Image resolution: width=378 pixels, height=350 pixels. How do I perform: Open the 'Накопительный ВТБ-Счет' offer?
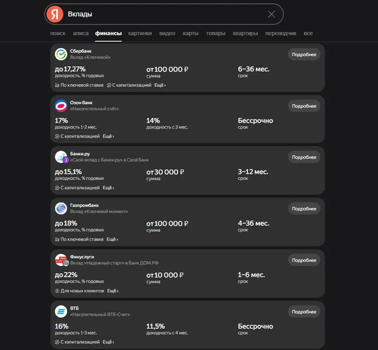coord(100,315)
